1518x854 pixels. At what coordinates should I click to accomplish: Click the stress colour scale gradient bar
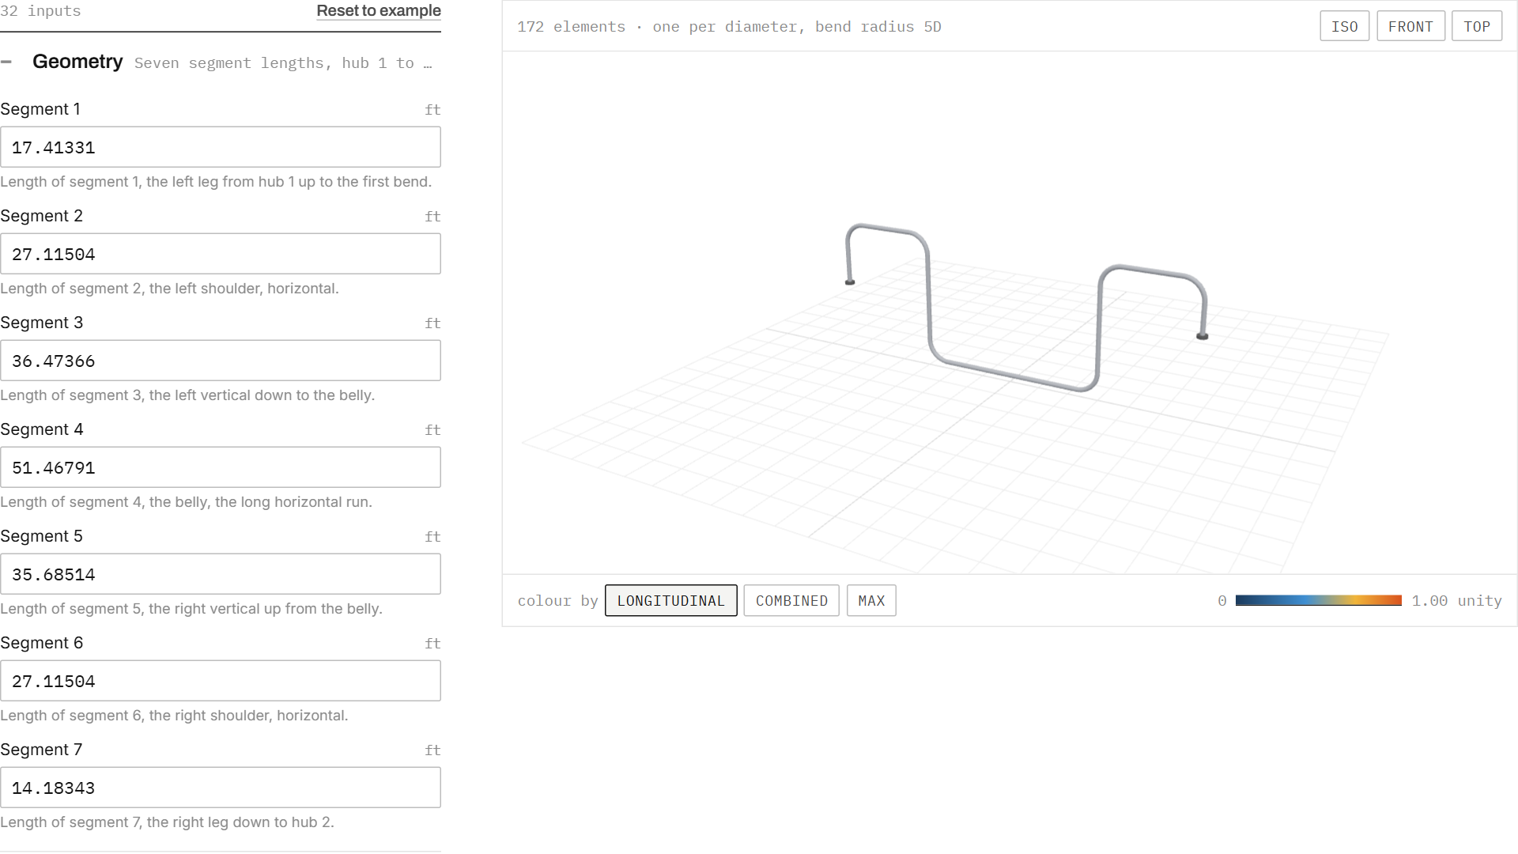pos(1318,600)
